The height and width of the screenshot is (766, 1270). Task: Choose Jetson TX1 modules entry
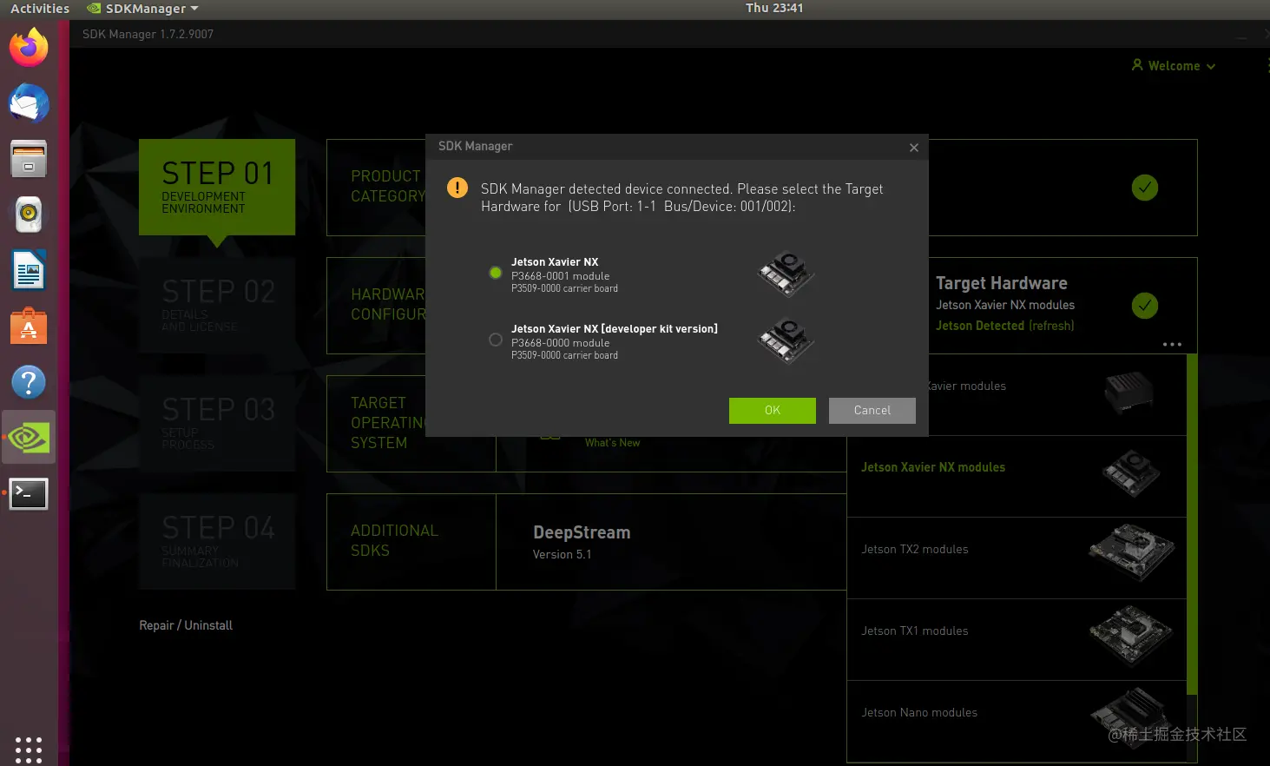(x=1017, y=639)
